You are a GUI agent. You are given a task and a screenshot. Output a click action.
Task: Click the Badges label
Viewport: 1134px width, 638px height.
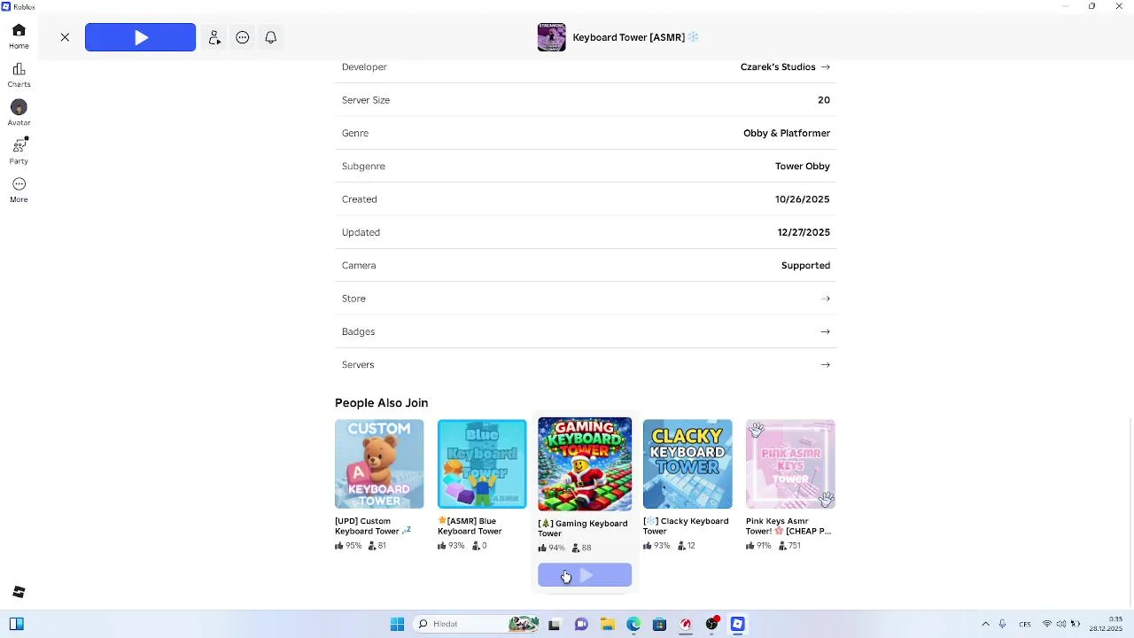click(x=358, y=331)
